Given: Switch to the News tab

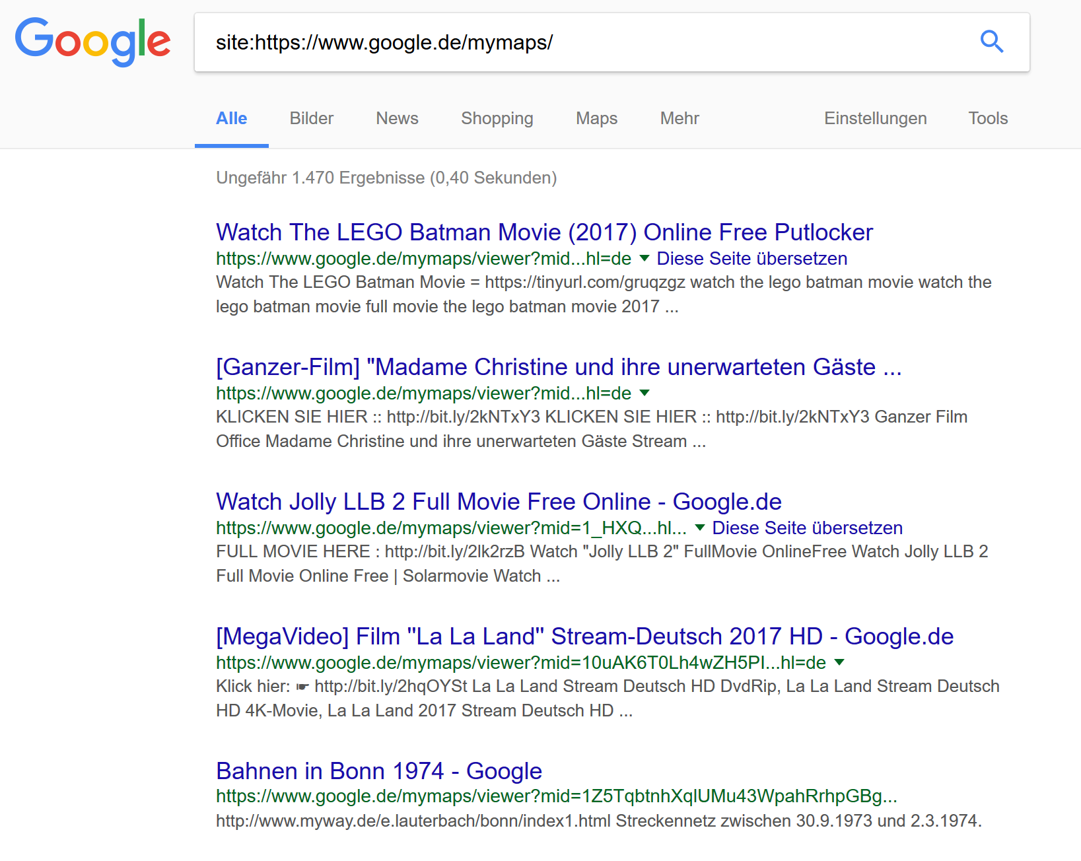Looking at the screenshot, I should click(x=397, y=118).
